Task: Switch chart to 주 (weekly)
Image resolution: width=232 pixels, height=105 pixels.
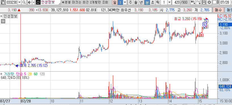Action: [130, 2]
